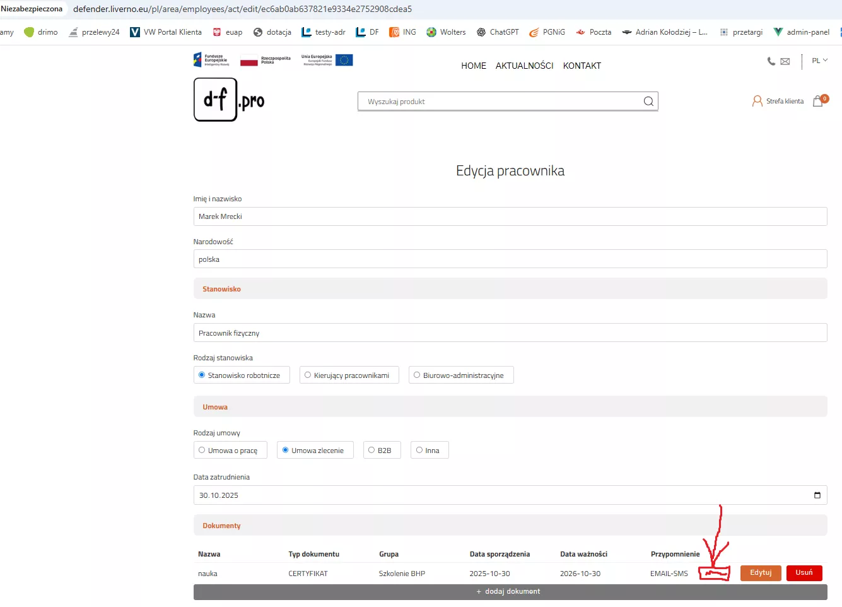
Task: Select Kierujący pracownikami radio option
Action: point(308,375)
